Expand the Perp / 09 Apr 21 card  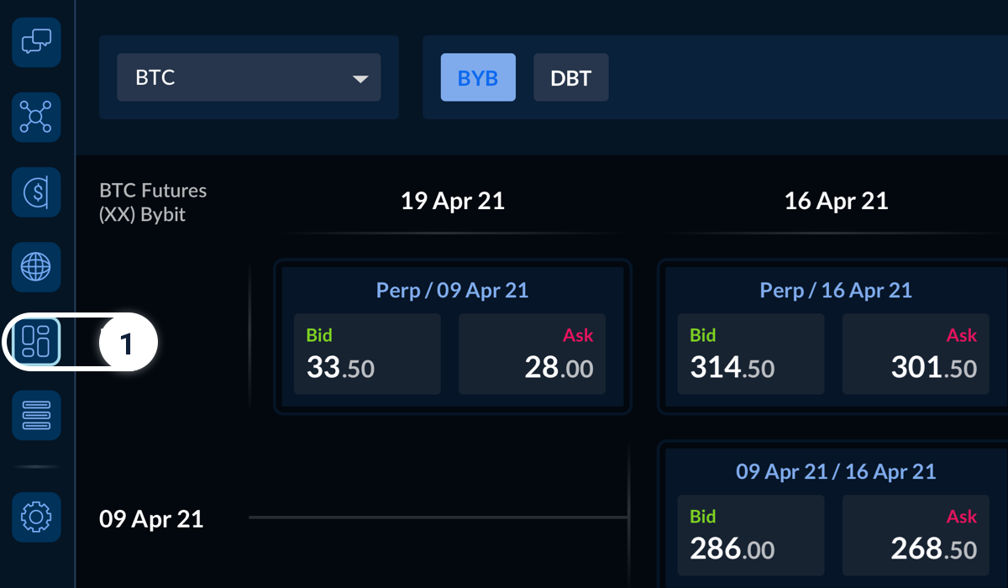[x=452, y=290]
